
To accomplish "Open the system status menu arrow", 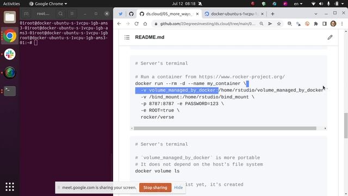I will coord(343,4).
